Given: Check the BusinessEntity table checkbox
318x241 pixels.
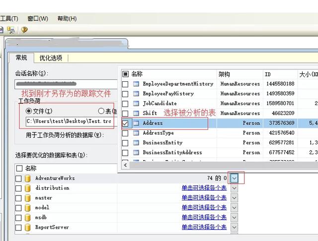Looking at the screenshot, I should (x=125, y=143).
